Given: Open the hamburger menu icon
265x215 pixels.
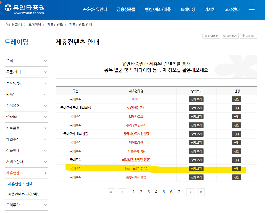Looking at the screenshot, I should (x=252, y=9).
